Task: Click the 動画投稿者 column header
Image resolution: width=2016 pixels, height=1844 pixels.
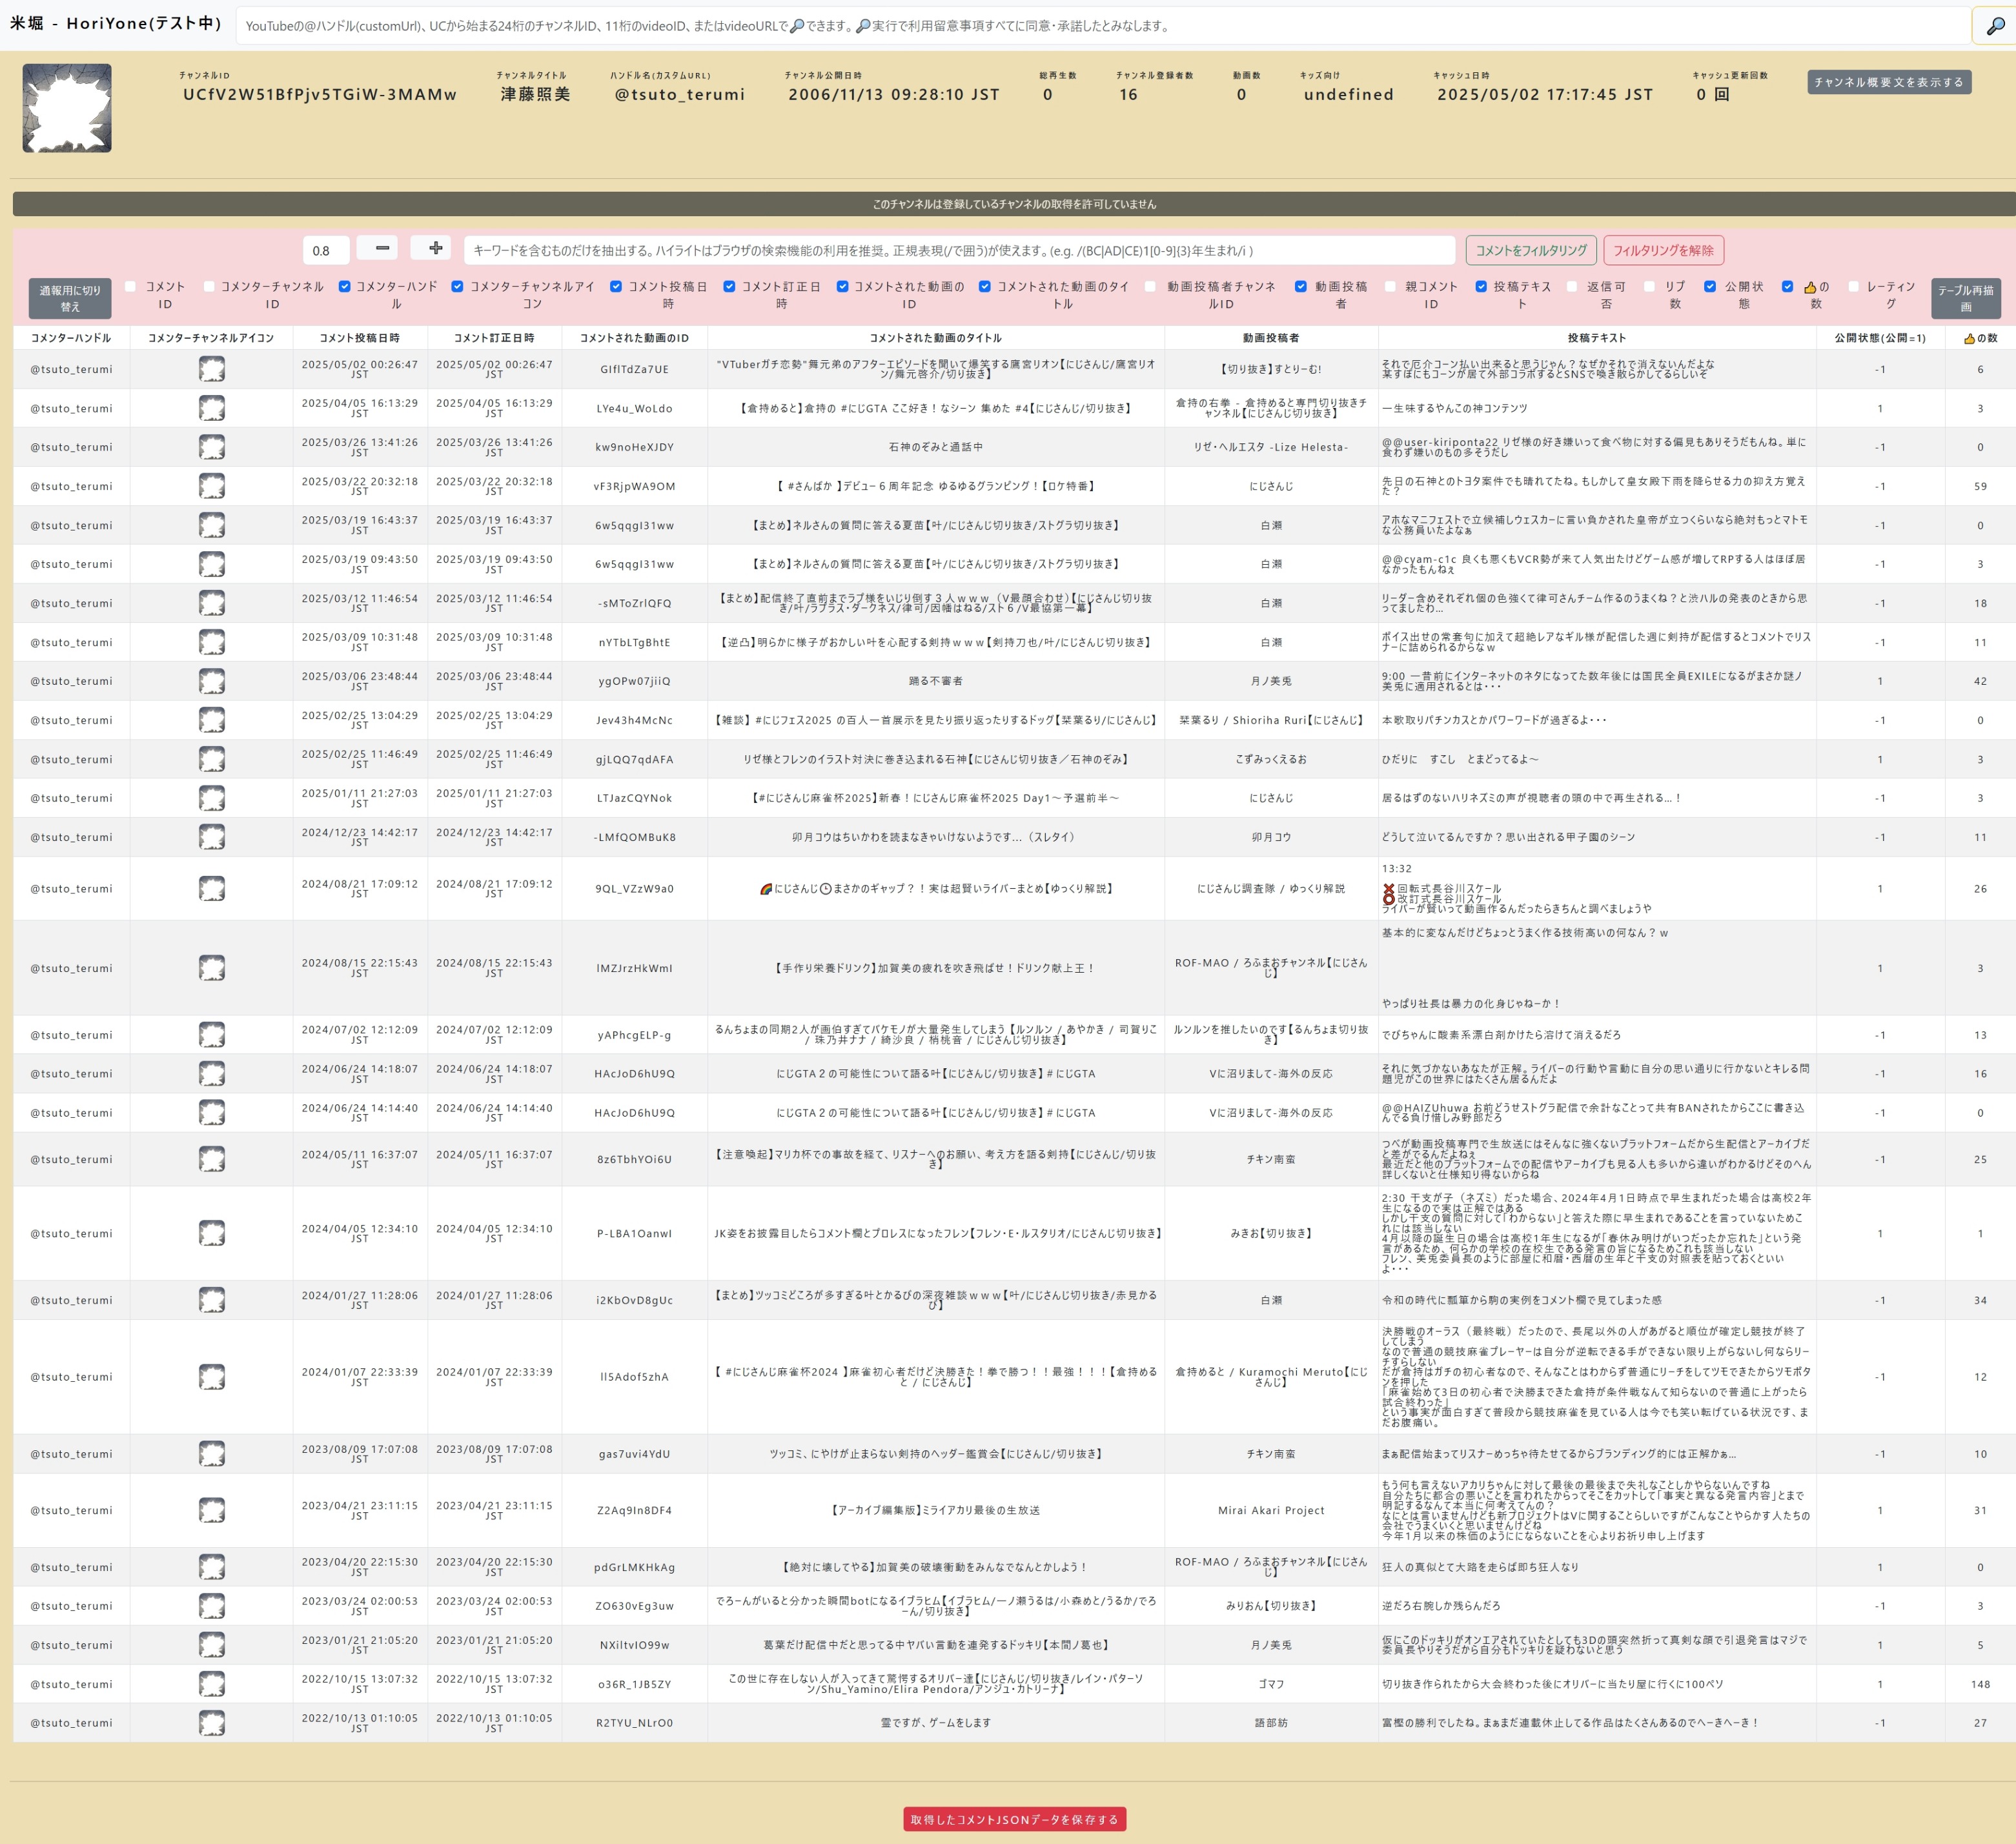Action: coord(1271,338)
